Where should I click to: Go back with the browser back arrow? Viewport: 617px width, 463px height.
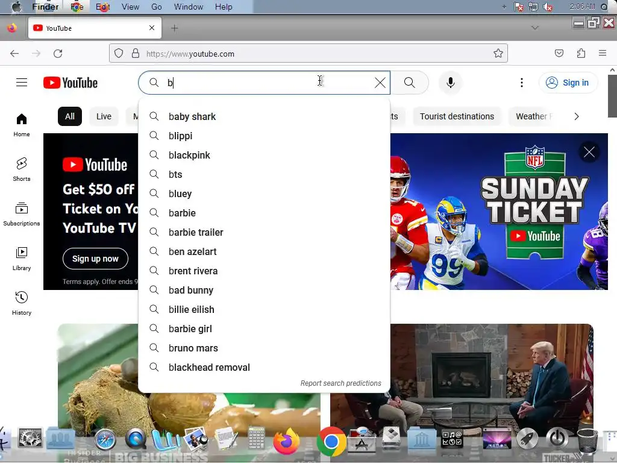pyautogui.click(x=14, y=54)
